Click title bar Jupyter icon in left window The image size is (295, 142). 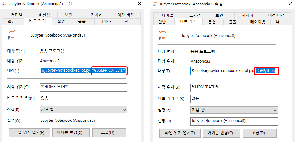click(5, 4)
